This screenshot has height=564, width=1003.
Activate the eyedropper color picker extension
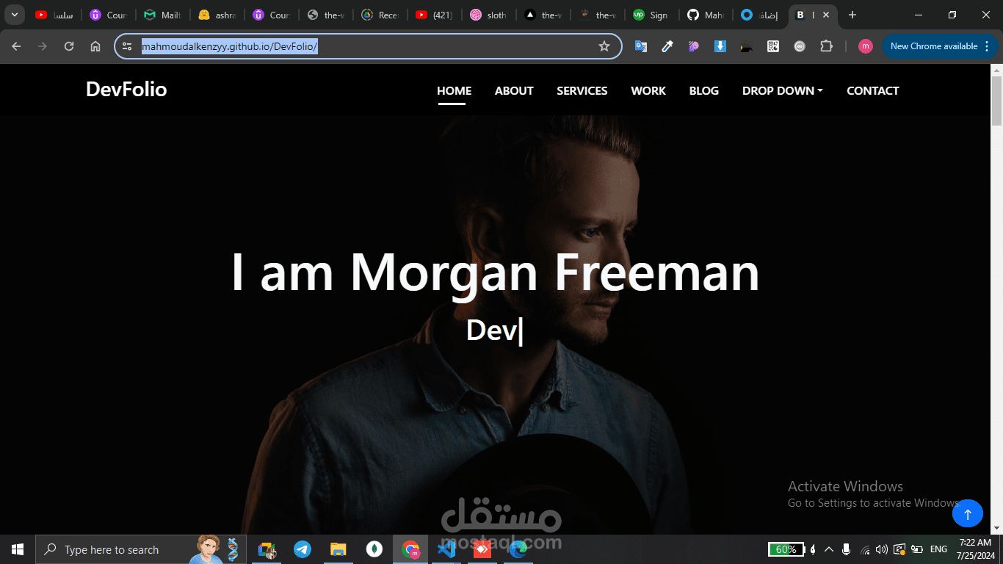pyautogui.click(x=667, y=46)
